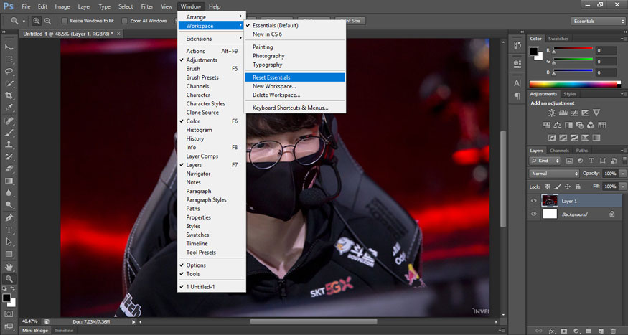Open the Normal blend mode dropdown
The height and width of the screenshot is (335, 628).
tap(554, 174)
